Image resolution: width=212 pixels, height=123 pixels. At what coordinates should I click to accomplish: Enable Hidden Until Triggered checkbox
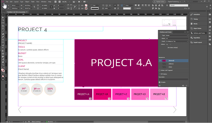pyautogui.click(x=159, y=70)
